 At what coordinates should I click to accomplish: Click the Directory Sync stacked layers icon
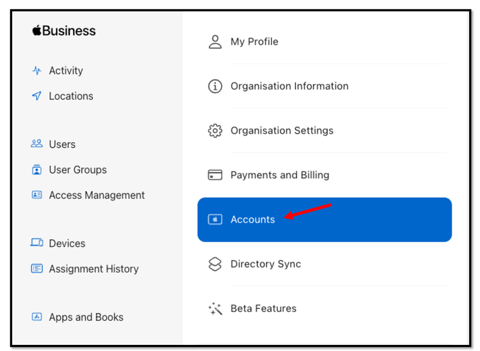point(215,264)
